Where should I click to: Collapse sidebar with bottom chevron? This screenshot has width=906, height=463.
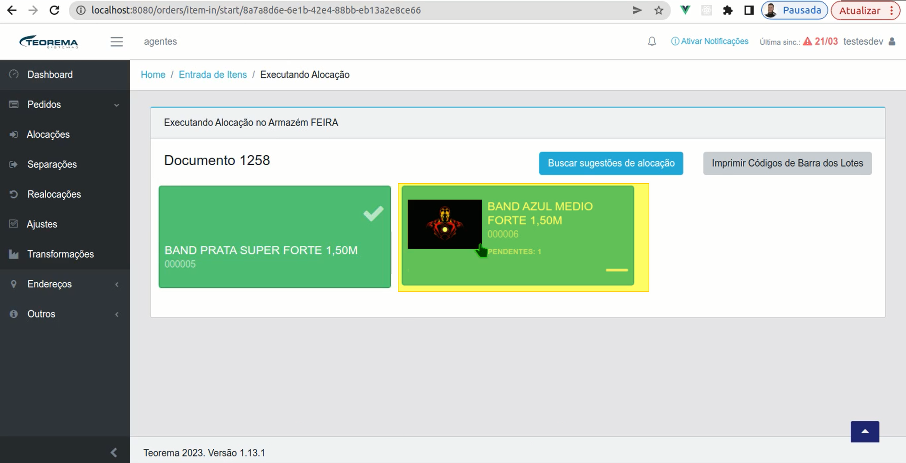[114, 452]
